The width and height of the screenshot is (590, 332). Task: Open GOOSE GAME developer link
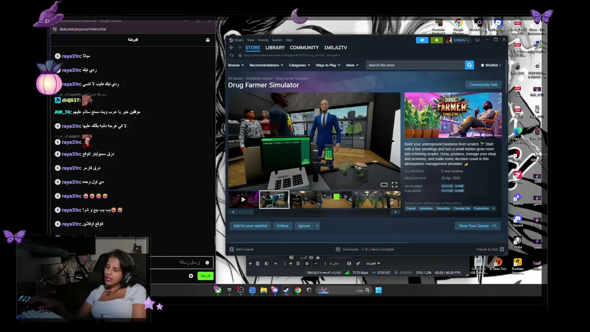coord(453,186)
